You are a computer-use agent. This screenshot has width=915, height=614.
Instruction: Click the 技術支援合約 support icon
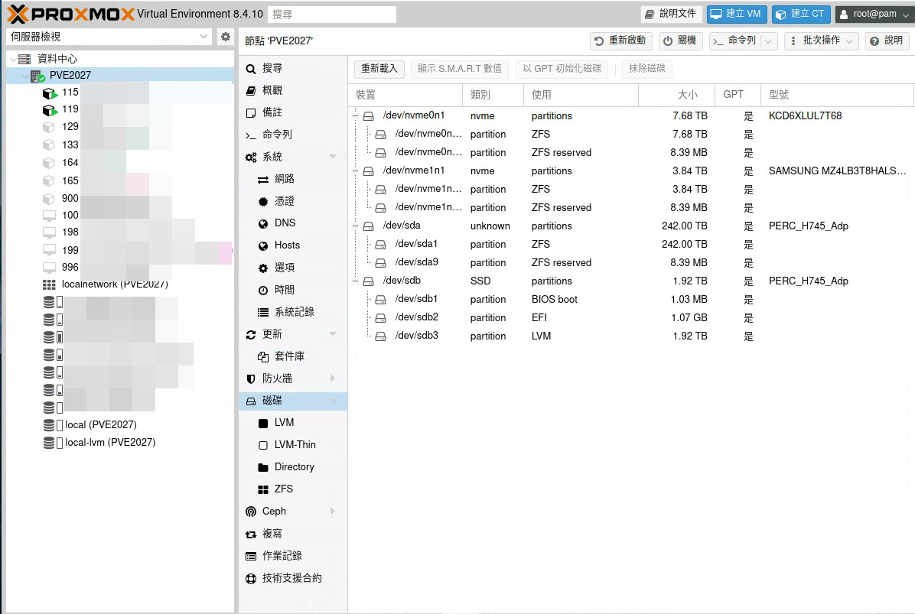click(251, 579)
